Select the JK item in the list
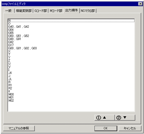The image size is (144, 134). tap(71, 73)
